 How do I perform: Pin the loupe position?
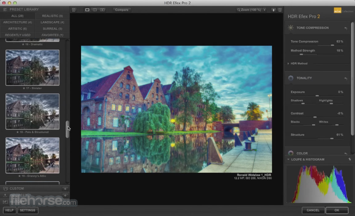(350, 159)
